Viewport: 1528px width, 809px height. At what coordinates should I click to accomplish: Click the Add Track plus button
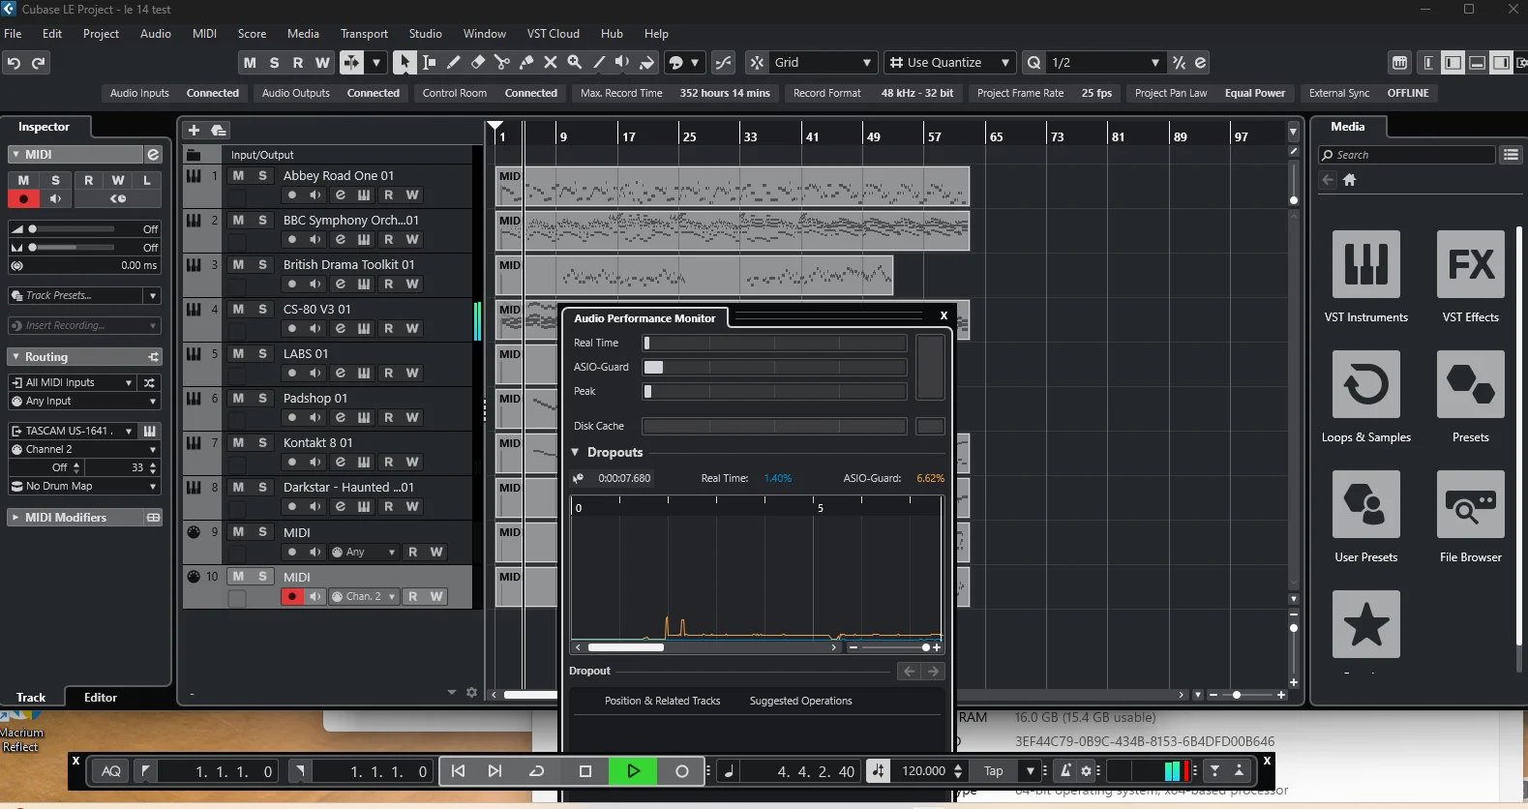pyautogui.click(x=194, y=131)
